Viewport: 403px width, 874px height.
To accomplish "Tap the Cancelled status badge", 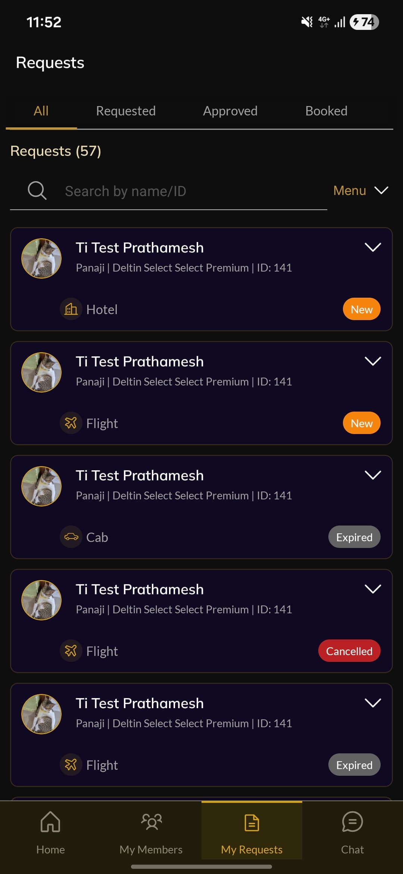I will click(349, 651).
